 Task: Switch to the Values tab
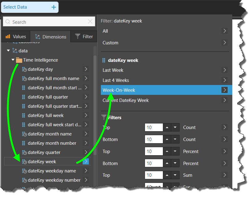click(x=16, y=37)
